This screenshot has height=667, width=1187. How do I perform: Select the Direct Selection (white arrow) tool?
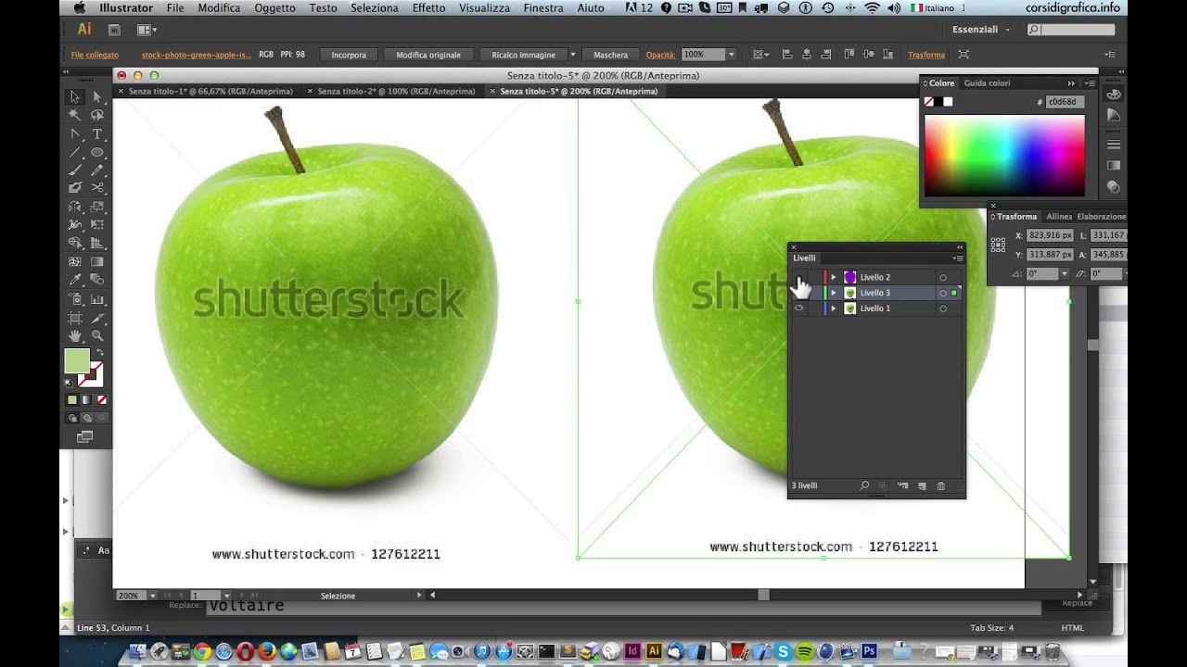(x=96, y=96)
